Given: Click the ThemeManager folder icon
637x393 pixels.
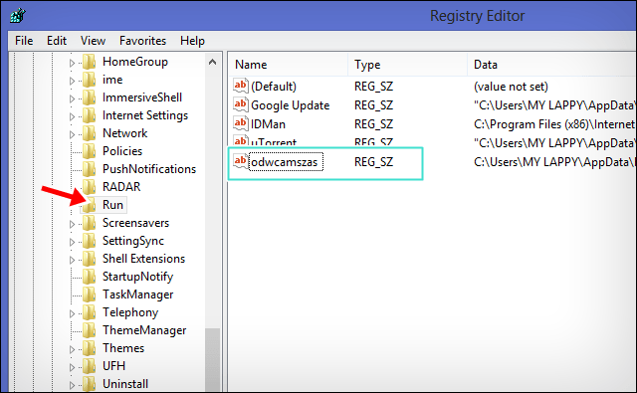Looking at the screenshot, I should pos(89,330).
